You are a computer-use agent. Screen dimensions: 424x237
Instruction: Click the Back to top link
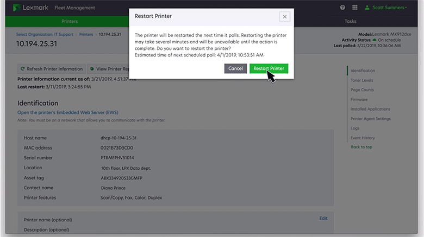coord(361,147)
